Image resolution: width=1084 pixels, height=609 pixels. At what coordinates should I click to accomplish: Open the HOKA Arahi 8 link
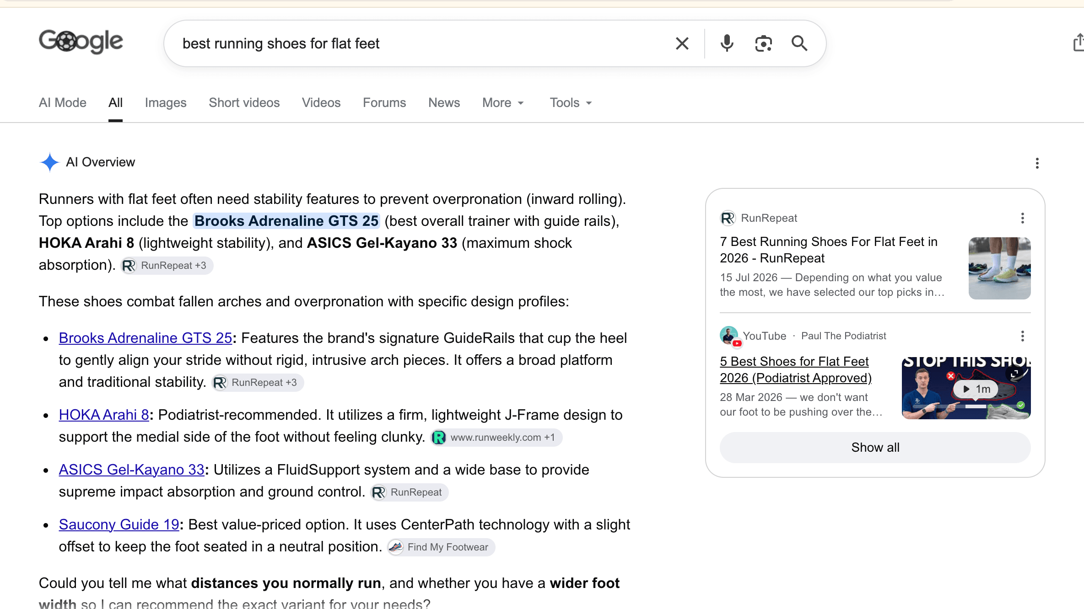point(104,415)
